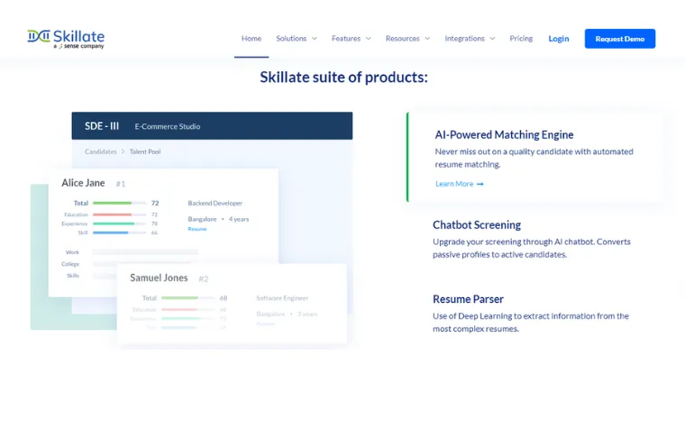Click the E-Commerce Studio label
This screenshot has height=446, width=685.
(168, 127)
